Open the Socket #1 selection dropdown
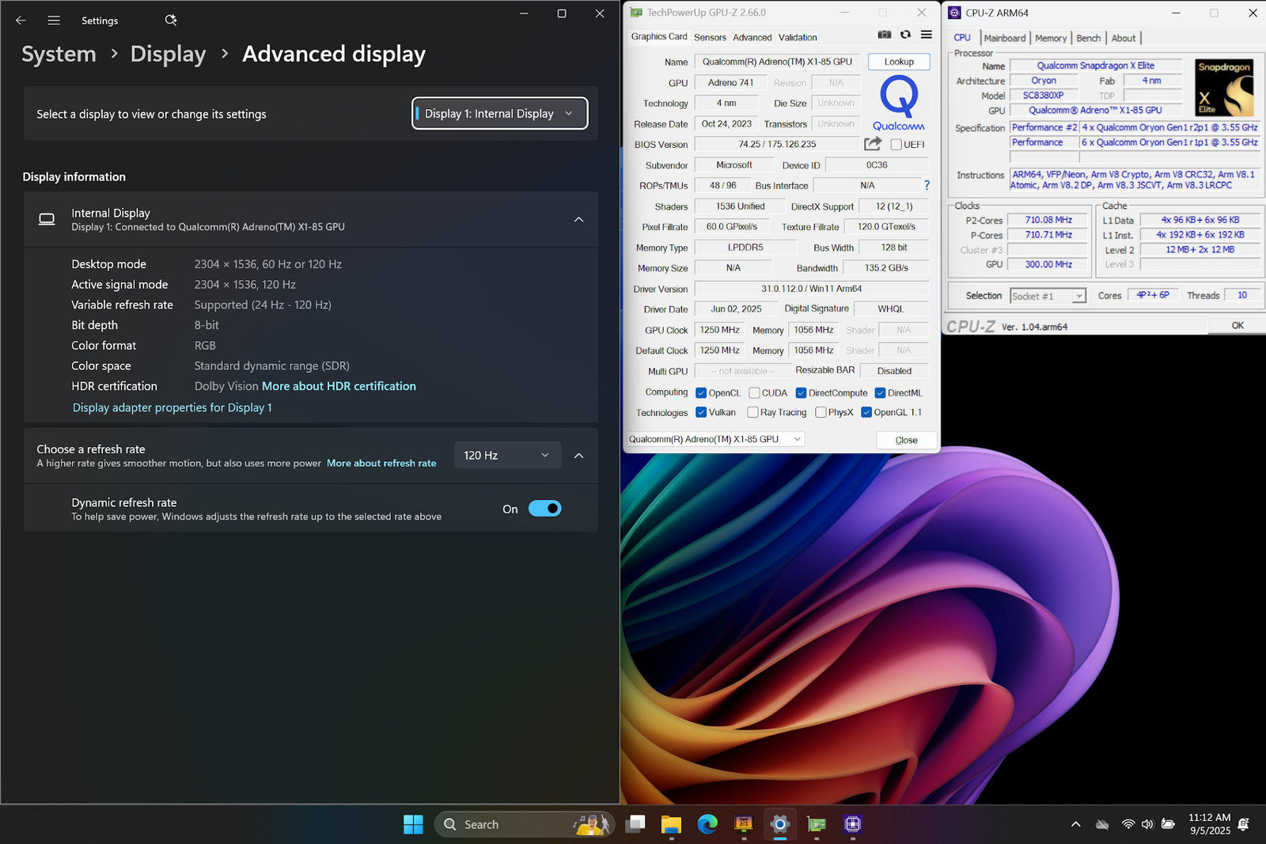 pyautogui.click(x=1048, y=296)
